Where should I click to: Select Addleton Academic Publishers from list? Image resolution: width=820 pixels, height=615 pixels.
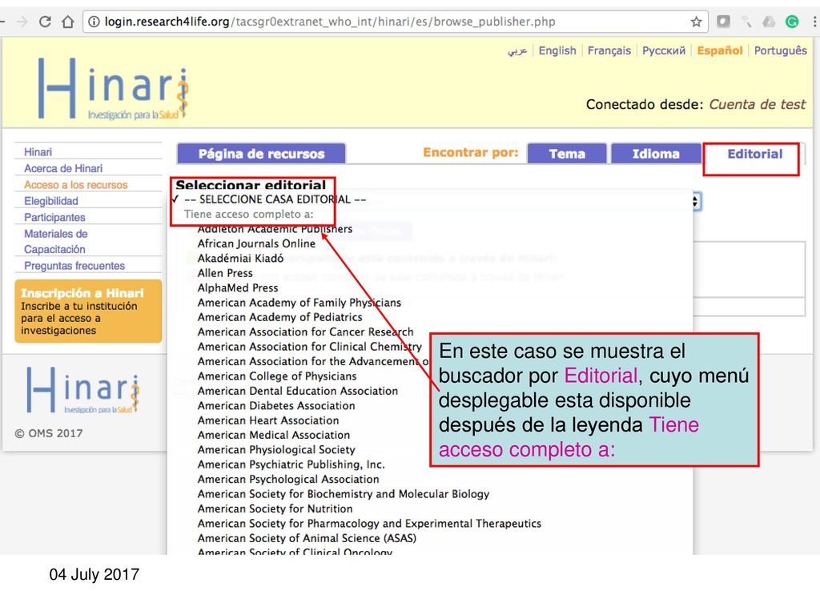click(275, 229)
